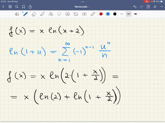
Task: Select the Image insert tool
Action: point(76,14)
